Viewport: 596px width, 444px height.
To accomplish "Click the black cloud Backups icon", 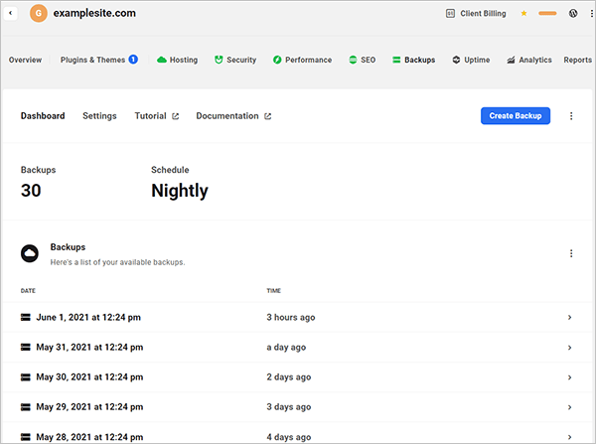I will (x=30, y=253).
